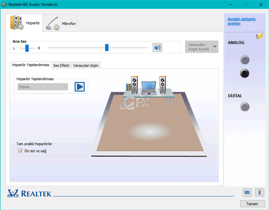Viewport: 269px width, 210px height.
Task: Open the Hoparlör Yapılandırması tab
Action: click(31, 65)
